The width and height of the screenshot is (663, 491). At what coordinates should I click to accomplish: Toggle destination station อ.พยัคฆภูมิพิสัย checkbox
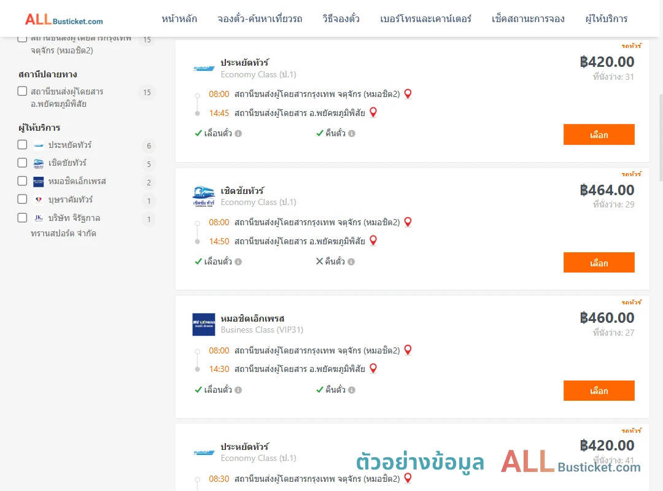23,91
